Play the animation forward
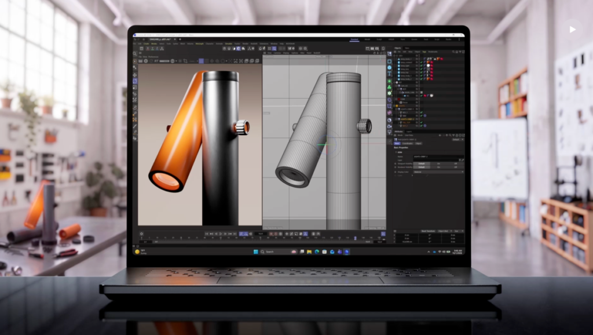The width and height of the screenshot is (593, 335). 221,234
